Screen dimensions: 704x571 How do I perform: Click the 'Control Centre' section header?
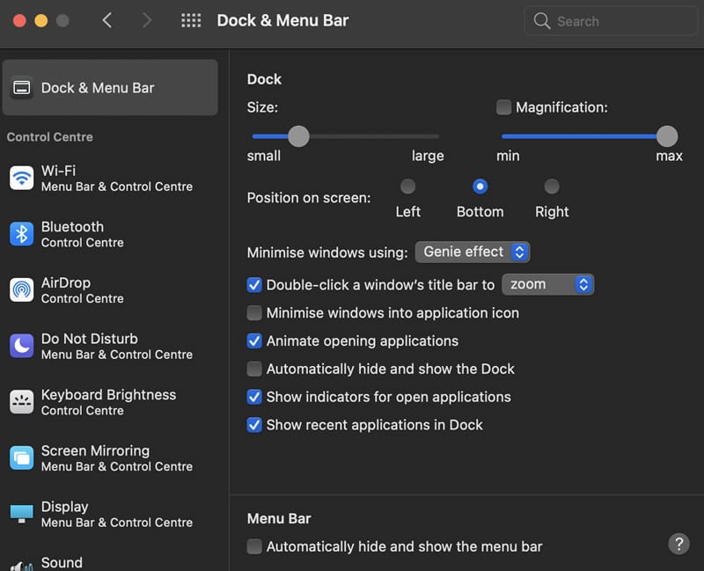(x=50, y=137)
